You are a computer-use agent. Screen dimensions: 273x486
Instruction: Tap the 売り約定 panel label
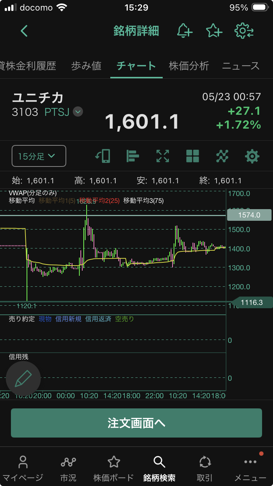click(22, 319)
